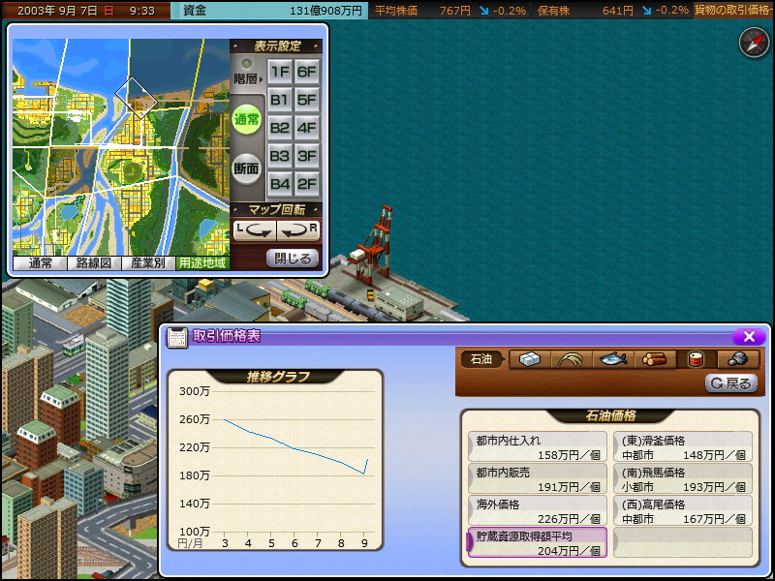775x581 pixels.
Task: Click the 石油価格 panel header
Action: (x=611, y=416)
